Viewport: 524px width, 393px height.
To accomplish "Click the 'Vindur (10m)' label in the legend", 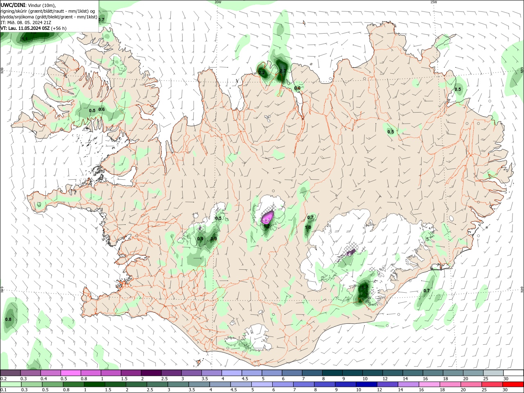I will [42, 5].
